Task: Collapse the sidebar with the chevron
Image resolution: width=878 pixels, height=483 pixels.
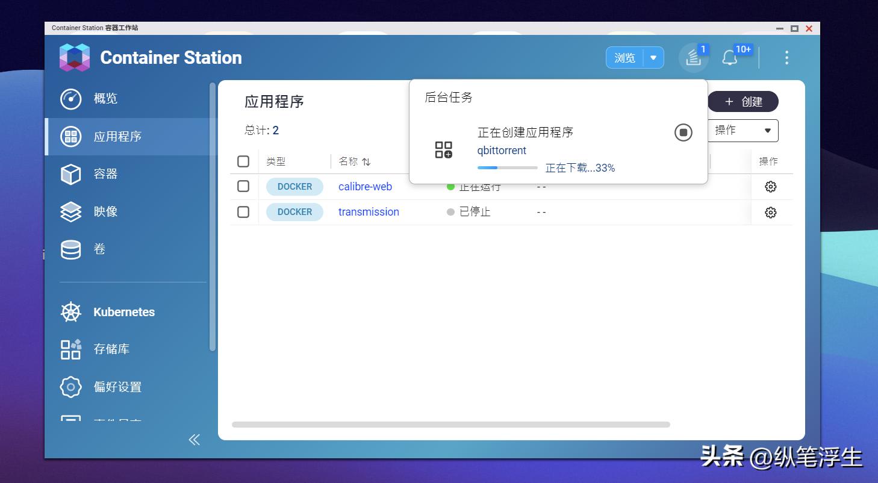Action: pyautogui.click(x=194, y=440)
